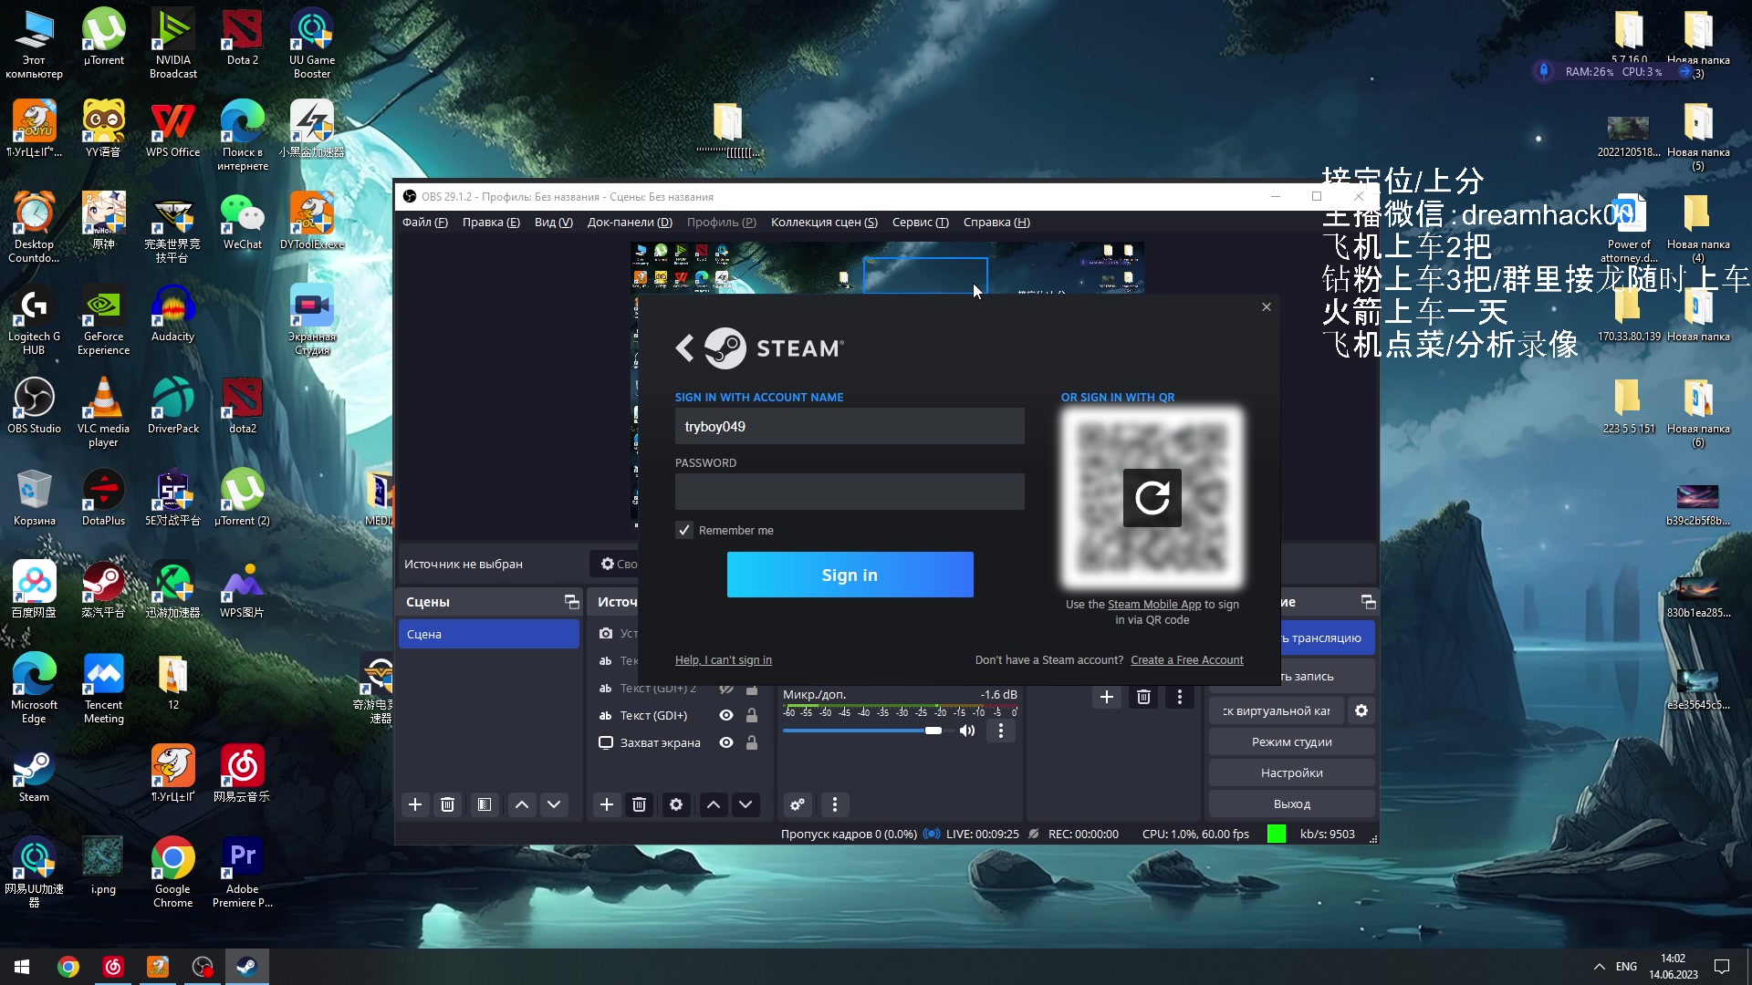Adjust the Микр./доп. volume slider handle
Viewport: 1752px width, 985px height.
point(933,731)
